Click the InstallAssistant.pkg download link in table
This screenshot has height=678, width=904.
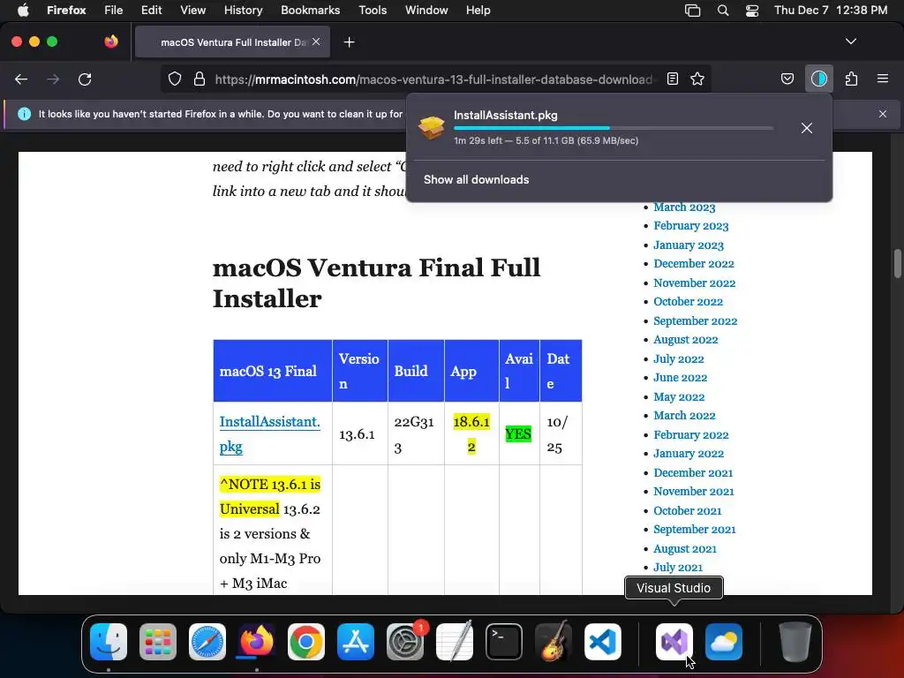click(x=269, y=434)
